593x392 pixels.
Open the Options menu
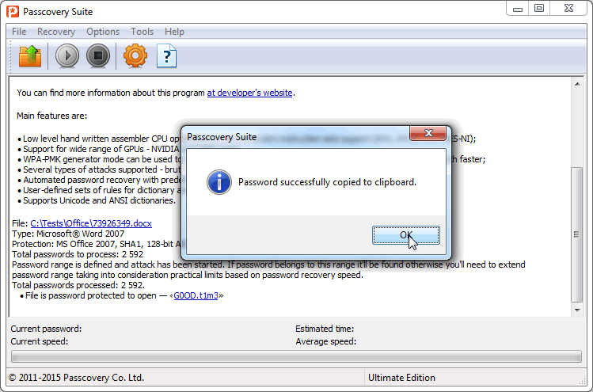[103, 32]
